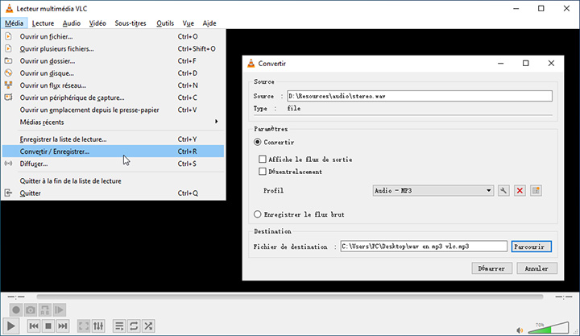Click the Play button in VLC controls

tap(10, 326)
